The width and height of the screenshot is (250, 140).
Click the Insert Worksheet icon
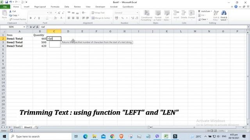[37, 127]
